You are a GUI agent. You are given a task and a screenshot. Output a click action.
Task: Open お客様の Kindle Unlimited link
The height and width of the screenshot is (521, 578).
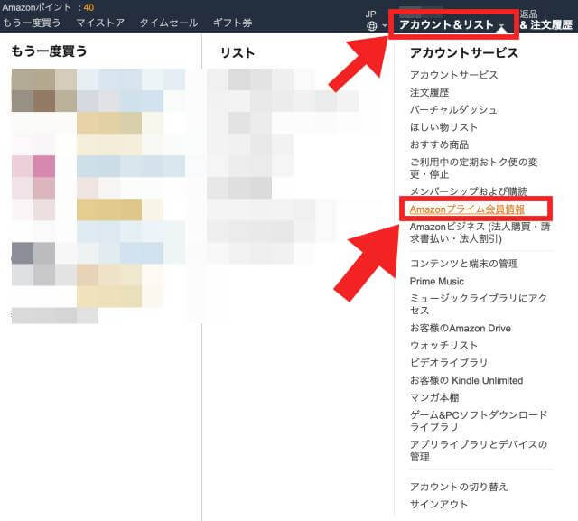[x=466, y=380]
